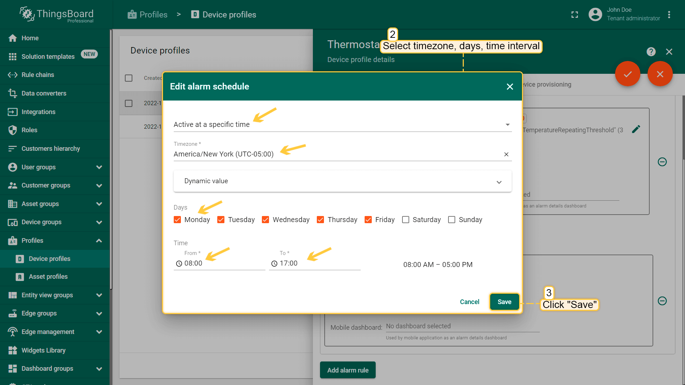685x385 pixels.
Task: Open Customers hierarchy menu item
Action: click(x=55, y=149)
